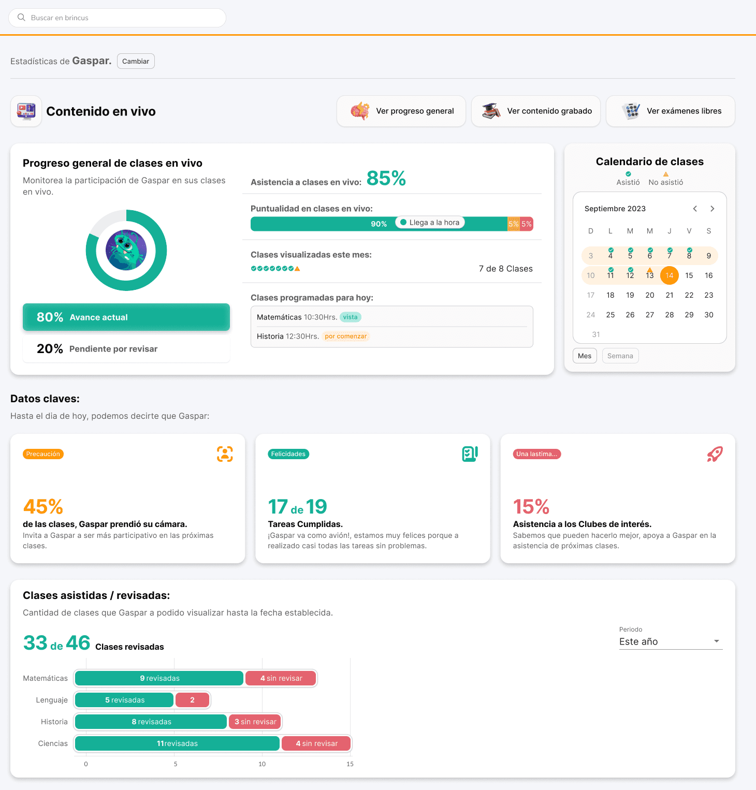756x790 pixels.
Task: Click the 11 revisadas Ciencias bar
Action: point(178,743)
